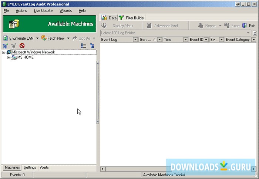The height and width of the screenshot is (179, 259).
Task: Open the Live Update menu
Action: pyautogui.click(x=43, y=11)
